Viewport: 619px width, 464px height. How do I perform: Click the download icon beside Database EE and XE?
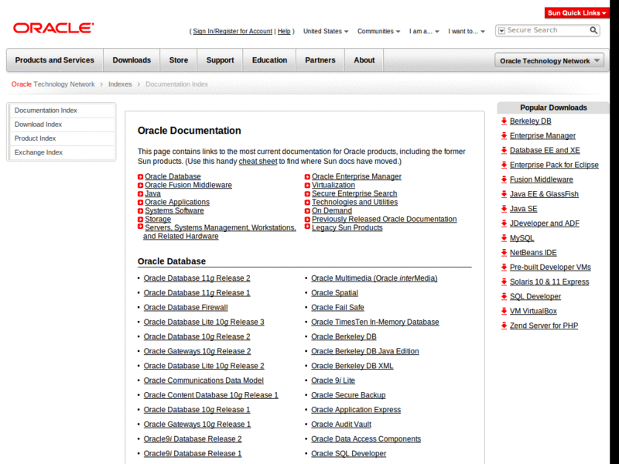coord(504,150)
